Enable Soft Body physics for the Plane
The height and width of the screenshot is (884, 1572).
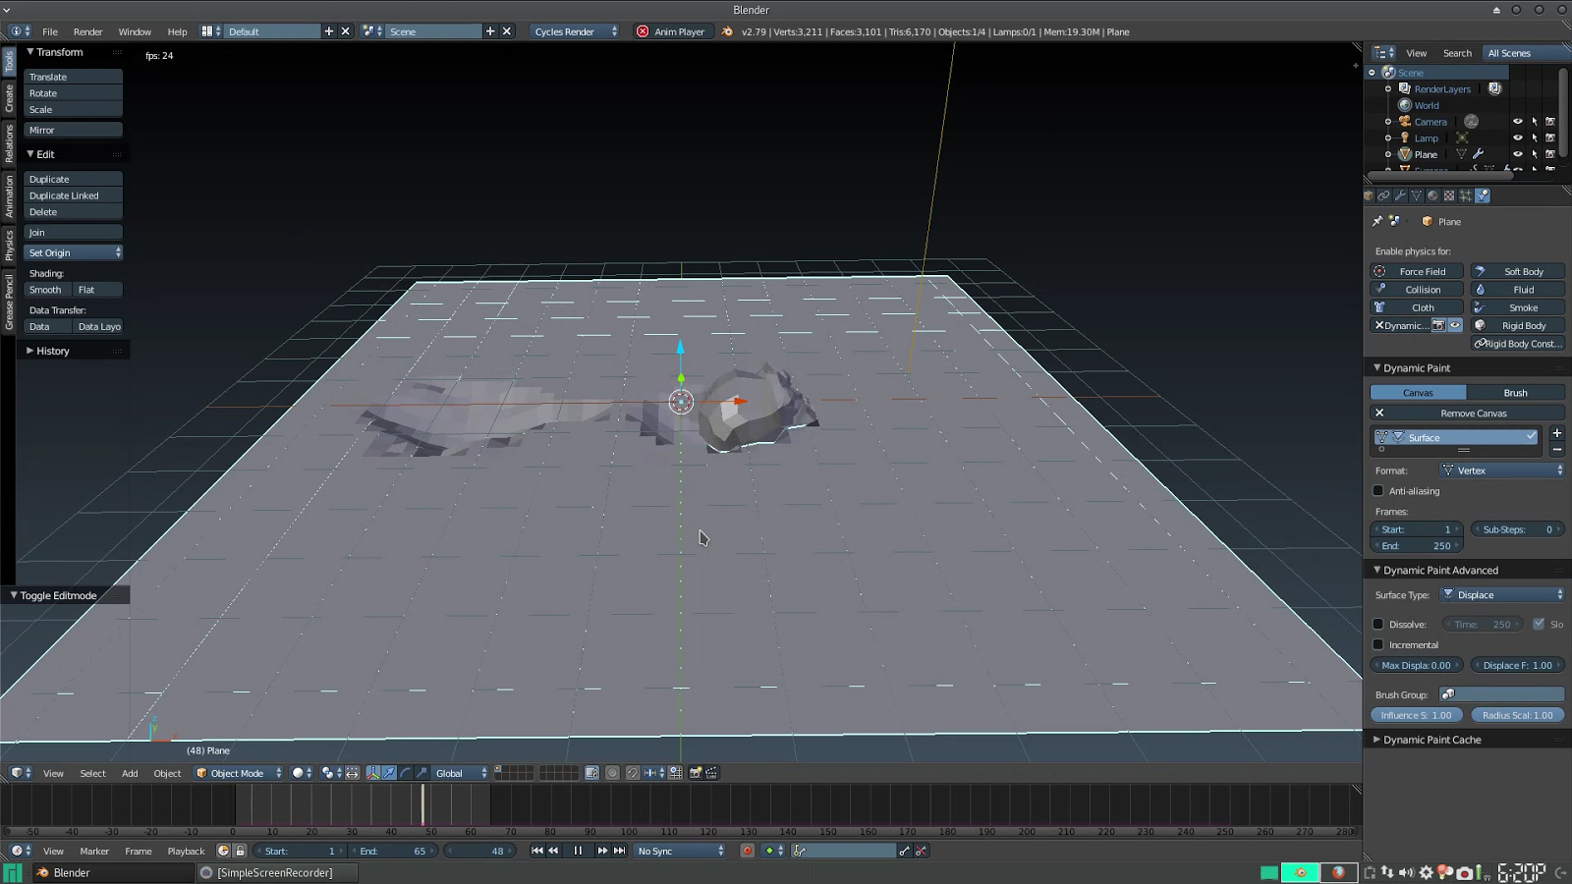[1517, 270]
